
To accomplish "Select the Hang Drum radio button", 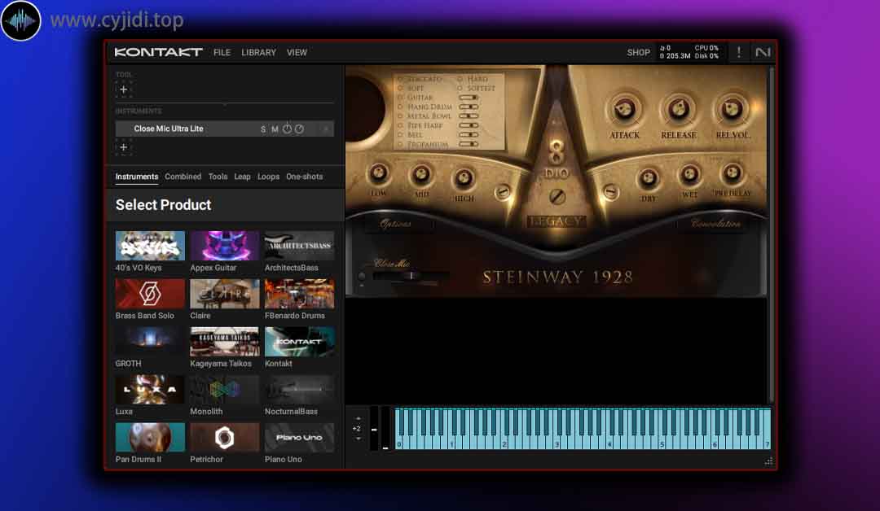I will click(x=401, y=107).
